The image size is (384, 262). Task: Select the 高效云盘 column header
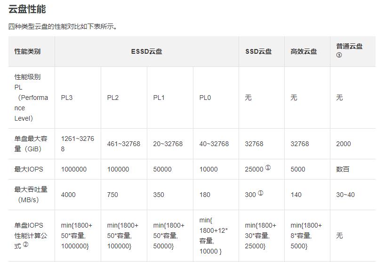(x=304, y=51)
